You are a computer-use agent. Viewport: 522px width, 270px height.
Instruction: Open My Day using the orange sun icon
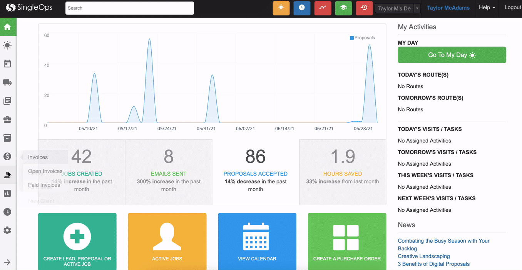281,8
